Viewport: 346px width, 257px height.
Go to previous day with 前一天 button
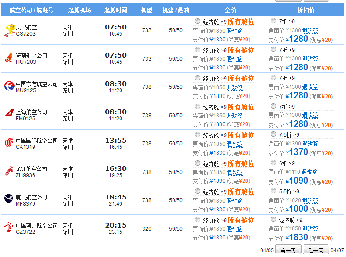pos(288,250)
